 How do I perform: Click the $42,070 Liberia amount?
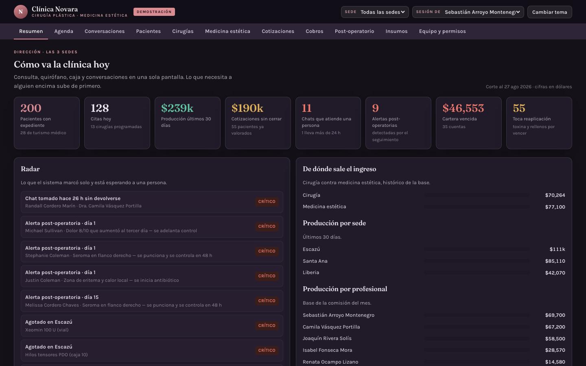[x=555, y=273]
